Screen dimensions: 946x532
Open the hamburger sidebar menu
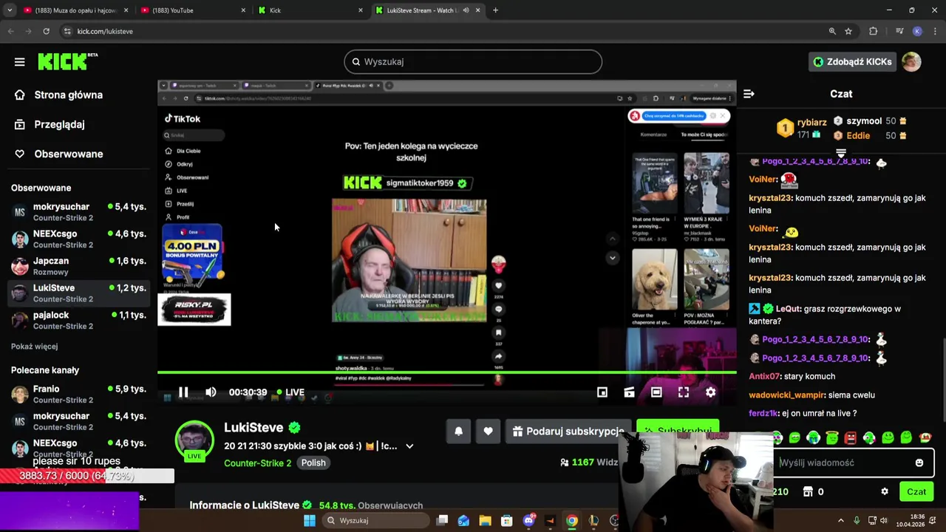point(19,62)
